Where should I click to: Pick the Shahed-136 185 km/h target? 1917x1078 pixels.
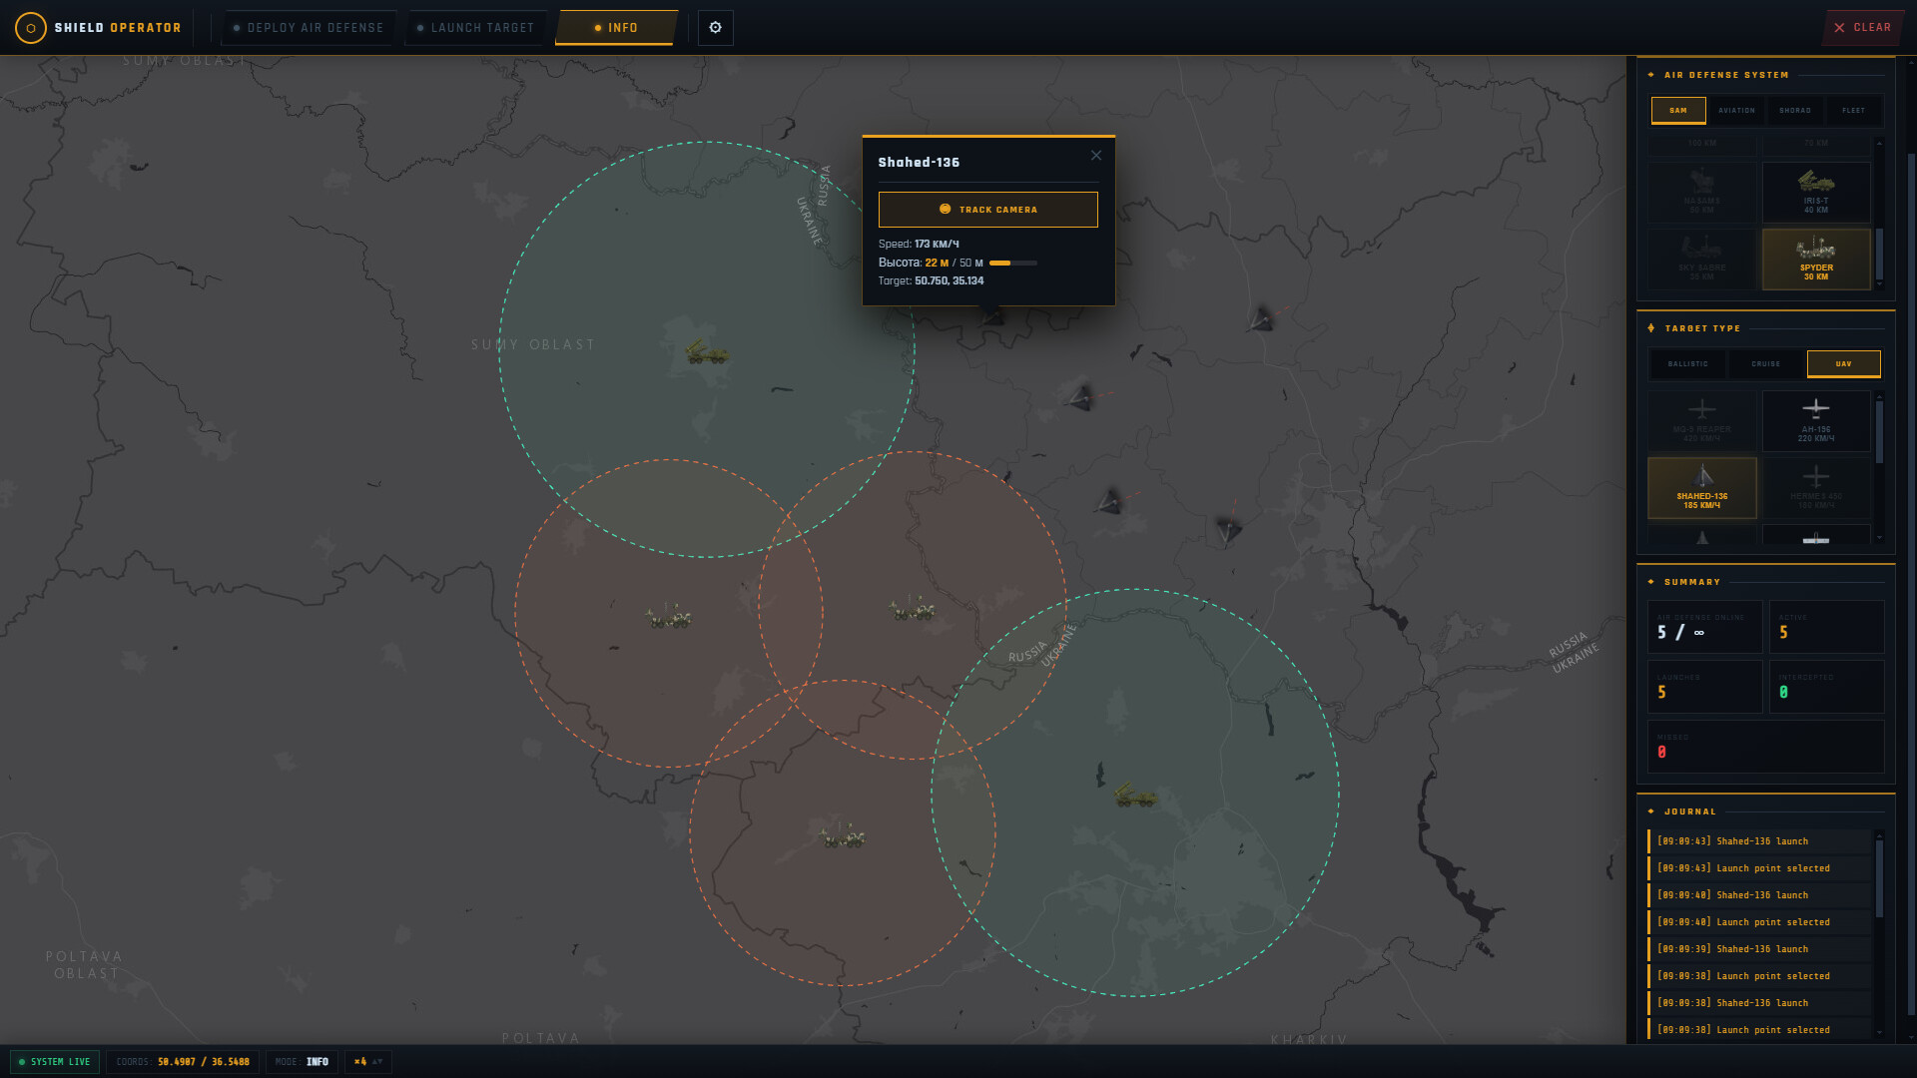1701,488
